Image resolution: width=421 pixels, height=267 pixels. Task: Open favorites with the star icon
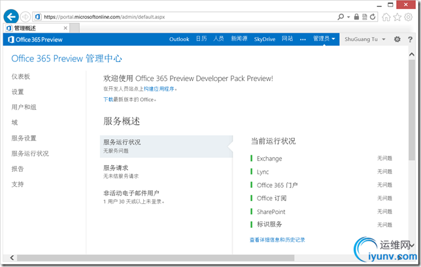tap(397, 17)
